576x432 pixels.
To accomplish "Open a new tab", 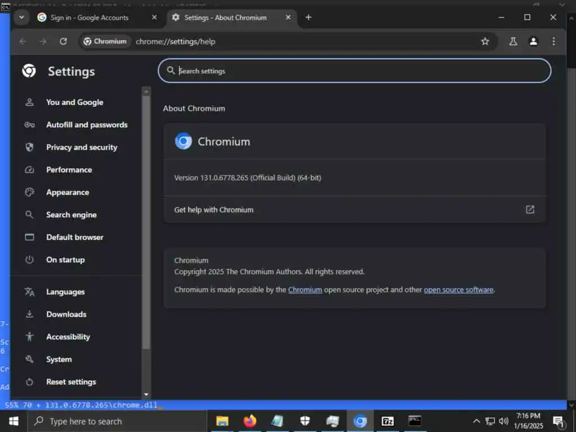I will point(309,17).
